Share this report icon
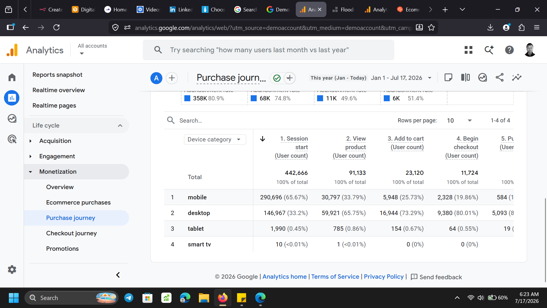The image size is (547, 308). point(500,77)
